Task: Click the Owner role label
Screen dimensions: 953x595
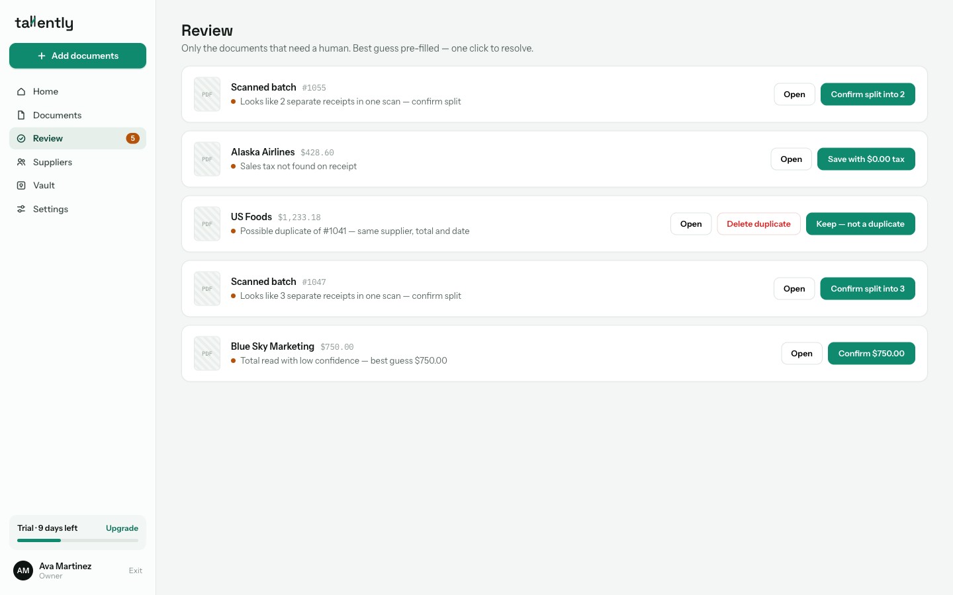Action: 51,576
